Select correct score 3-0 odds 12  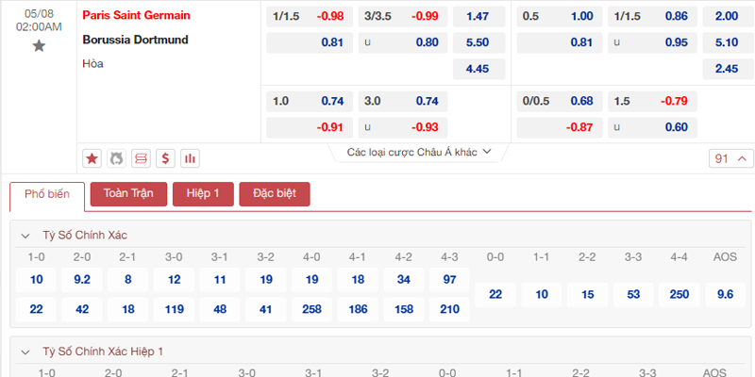coord(174,280)
